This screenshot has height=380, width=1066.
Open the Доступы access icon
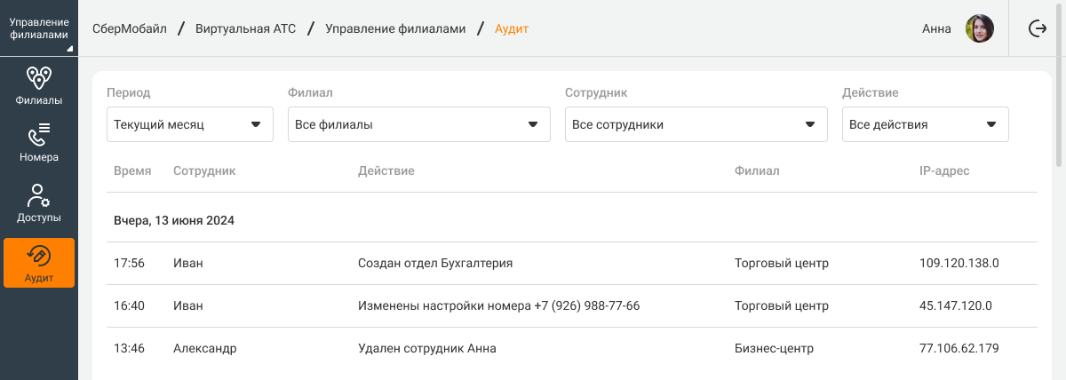point(39,194)
